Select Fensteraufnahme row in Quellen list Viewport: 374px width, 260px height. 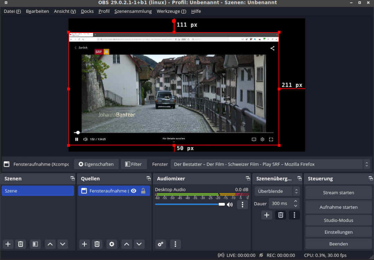click(114, 191)
